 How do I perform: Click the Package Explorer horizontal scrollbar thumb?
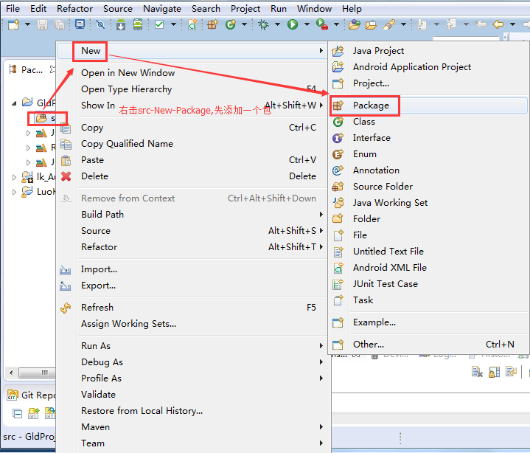(37, 373)
